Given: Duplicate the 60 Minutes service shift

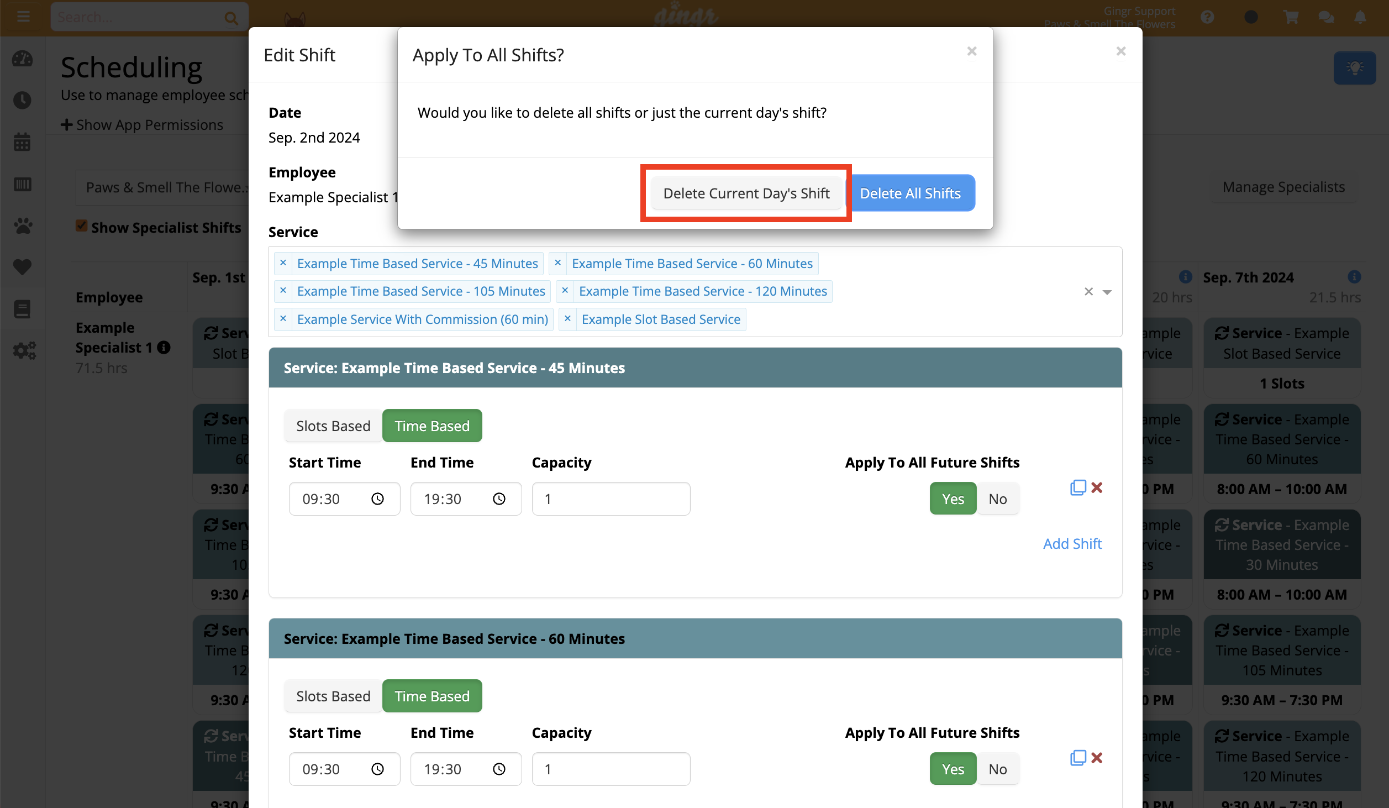Looking at the screenshot, I should [x=1078, y=758].
